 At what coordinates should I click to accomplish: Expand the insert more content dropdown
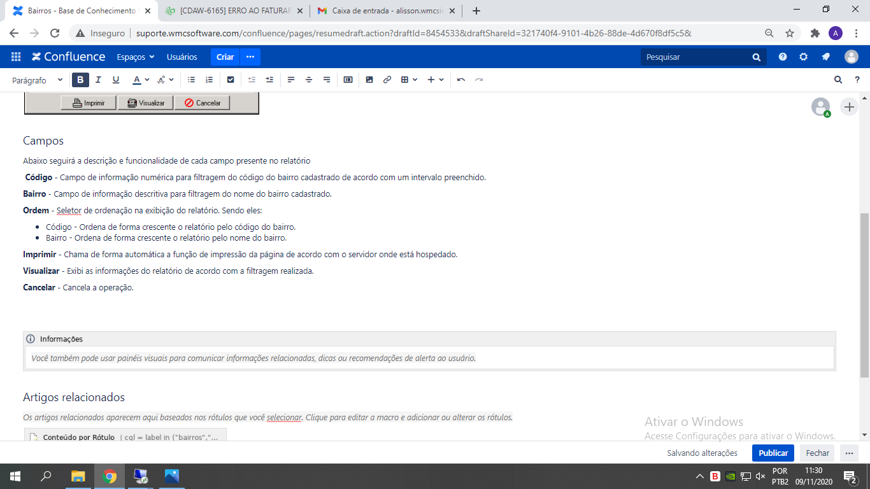(x=436, y=80)
